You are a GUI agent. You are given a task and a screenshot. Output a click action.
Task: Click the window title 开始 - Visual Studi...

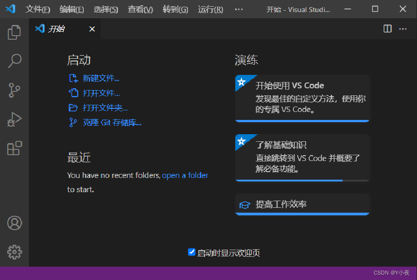coord(298,10)
